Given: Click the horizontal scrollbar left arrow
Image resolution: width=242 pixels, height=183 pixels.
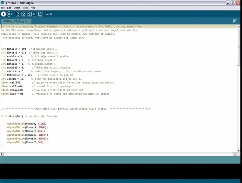Looking at the screenshot, I should (x=2, y=154).
